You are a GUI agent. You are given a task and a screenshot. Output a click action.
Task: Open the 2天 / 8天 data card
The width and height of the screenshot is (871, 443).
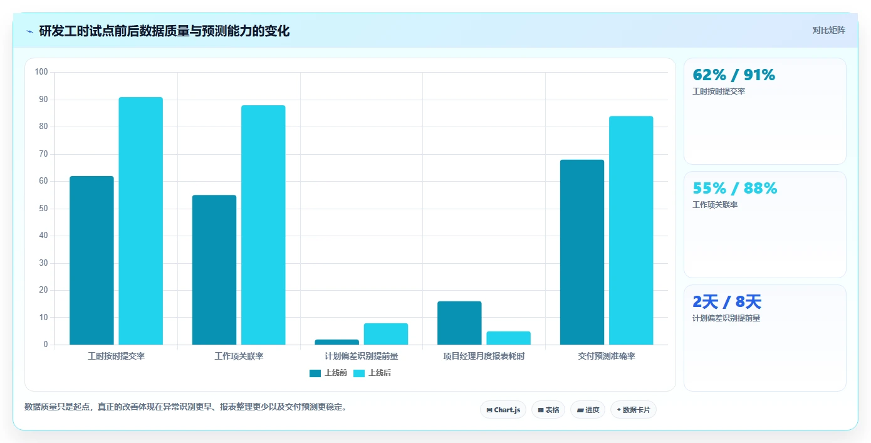pyautogui.click(x=765, y=338)
